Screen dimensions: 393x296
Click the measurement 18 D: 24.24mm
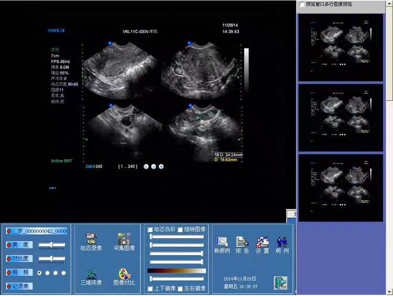228,155
